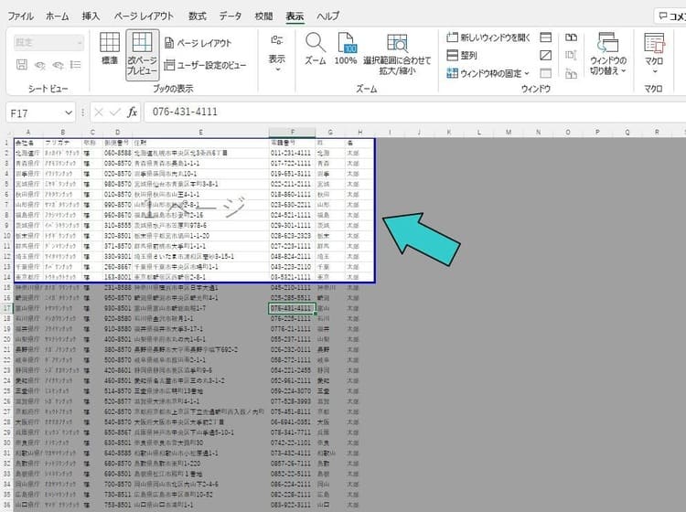Click selected cell 076-431-4111
This screenshot has width=686, height=512.
[x=292, y=308]
